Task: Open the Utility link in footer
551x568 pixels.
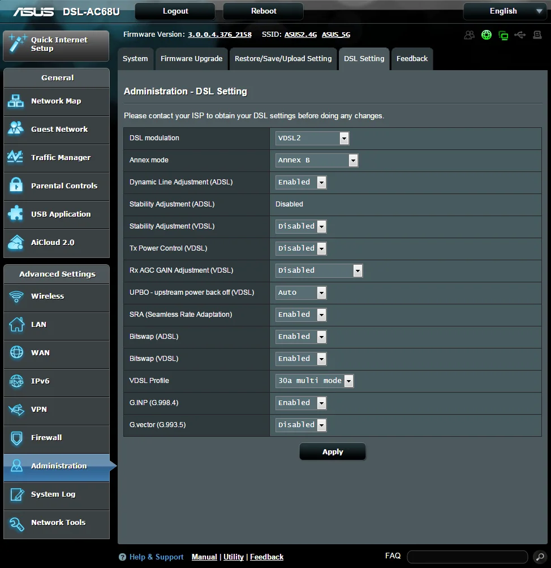Action: coord(234,557)
